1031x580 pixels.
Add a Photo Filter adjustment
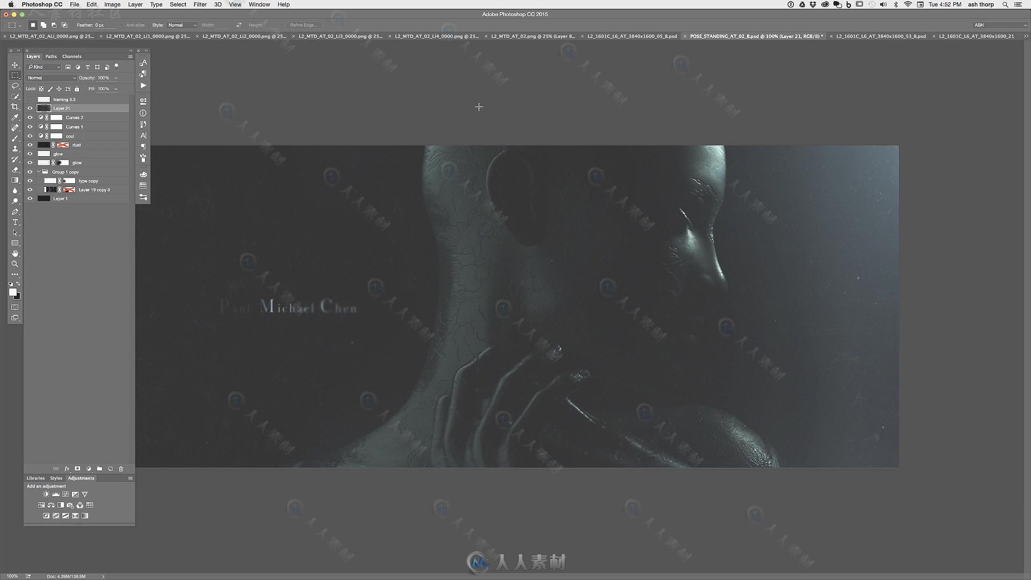pyautogui.click(x=70, y=505)
